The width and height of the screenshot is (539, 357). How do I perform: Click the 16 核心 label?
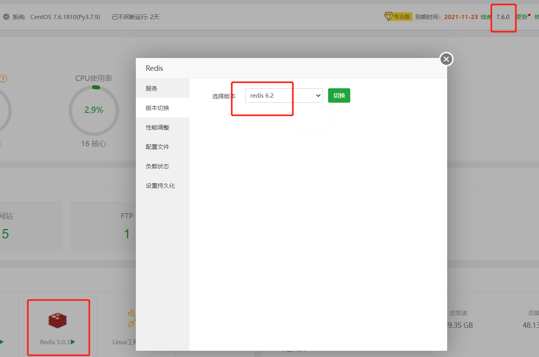(x=94, y=143)
